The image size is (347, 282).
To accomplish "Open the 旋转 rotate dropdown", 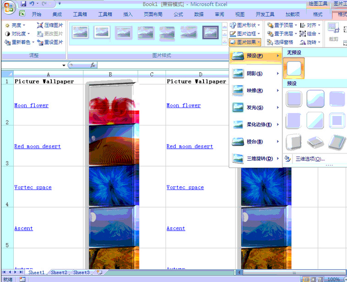I will pos(310,42).
